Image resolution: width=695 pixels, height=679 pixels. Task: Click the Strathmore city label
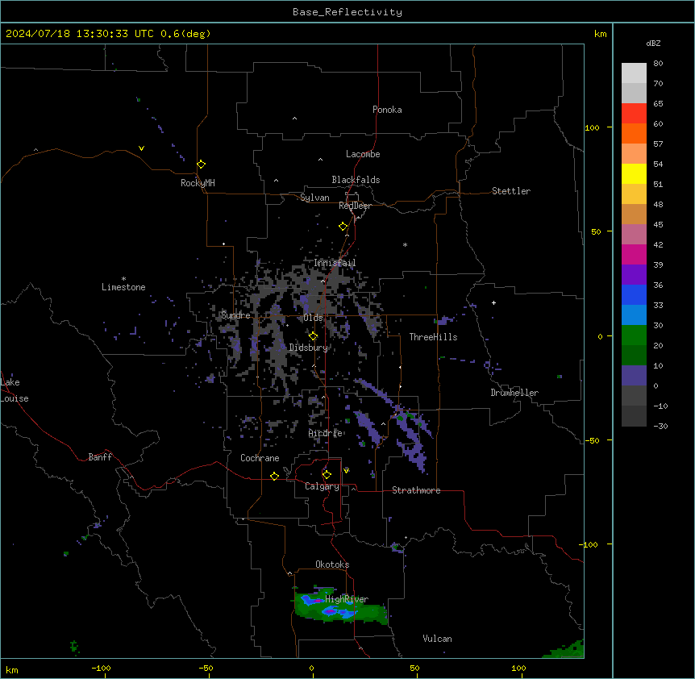coord(416,490)
